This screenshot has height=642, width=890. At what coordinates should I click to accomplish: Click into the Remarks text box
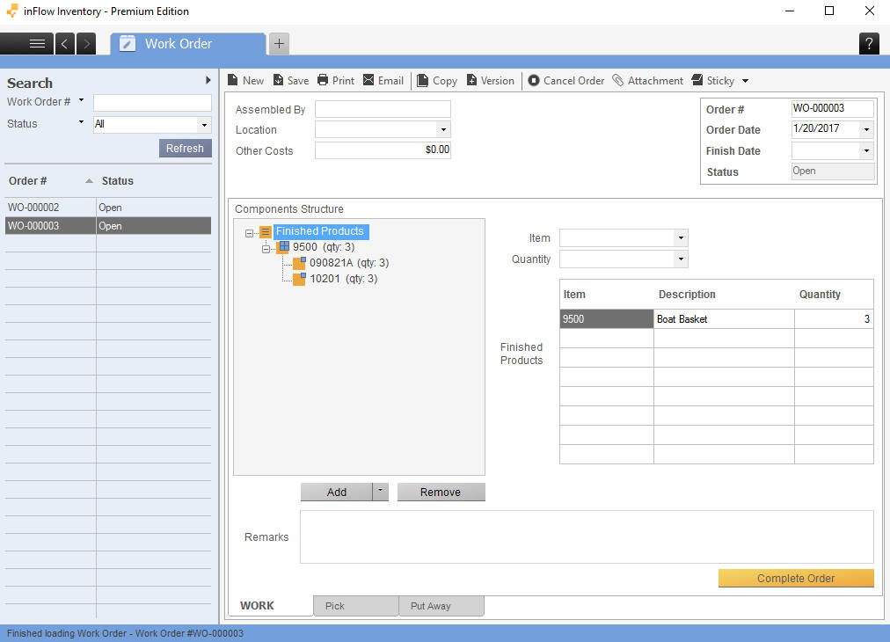click(586, 536)
